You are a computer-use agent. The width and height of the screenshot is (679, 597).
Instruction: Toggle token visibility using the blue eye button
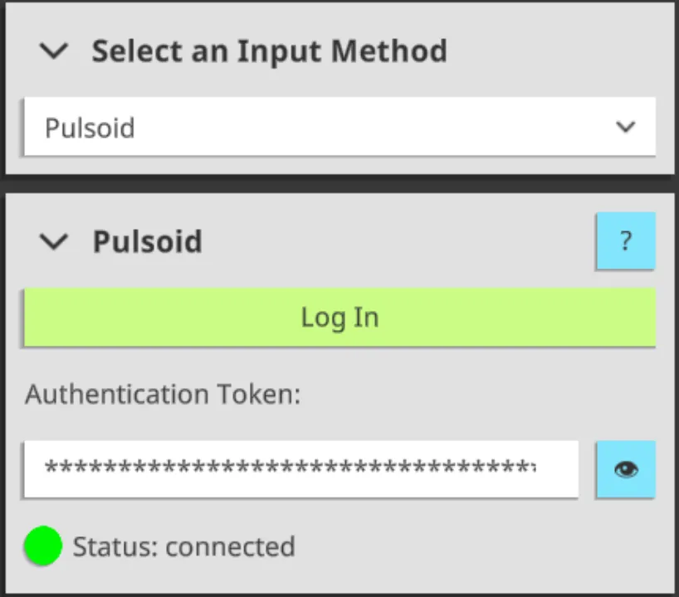pyautogui.click(x=626, y=469)
